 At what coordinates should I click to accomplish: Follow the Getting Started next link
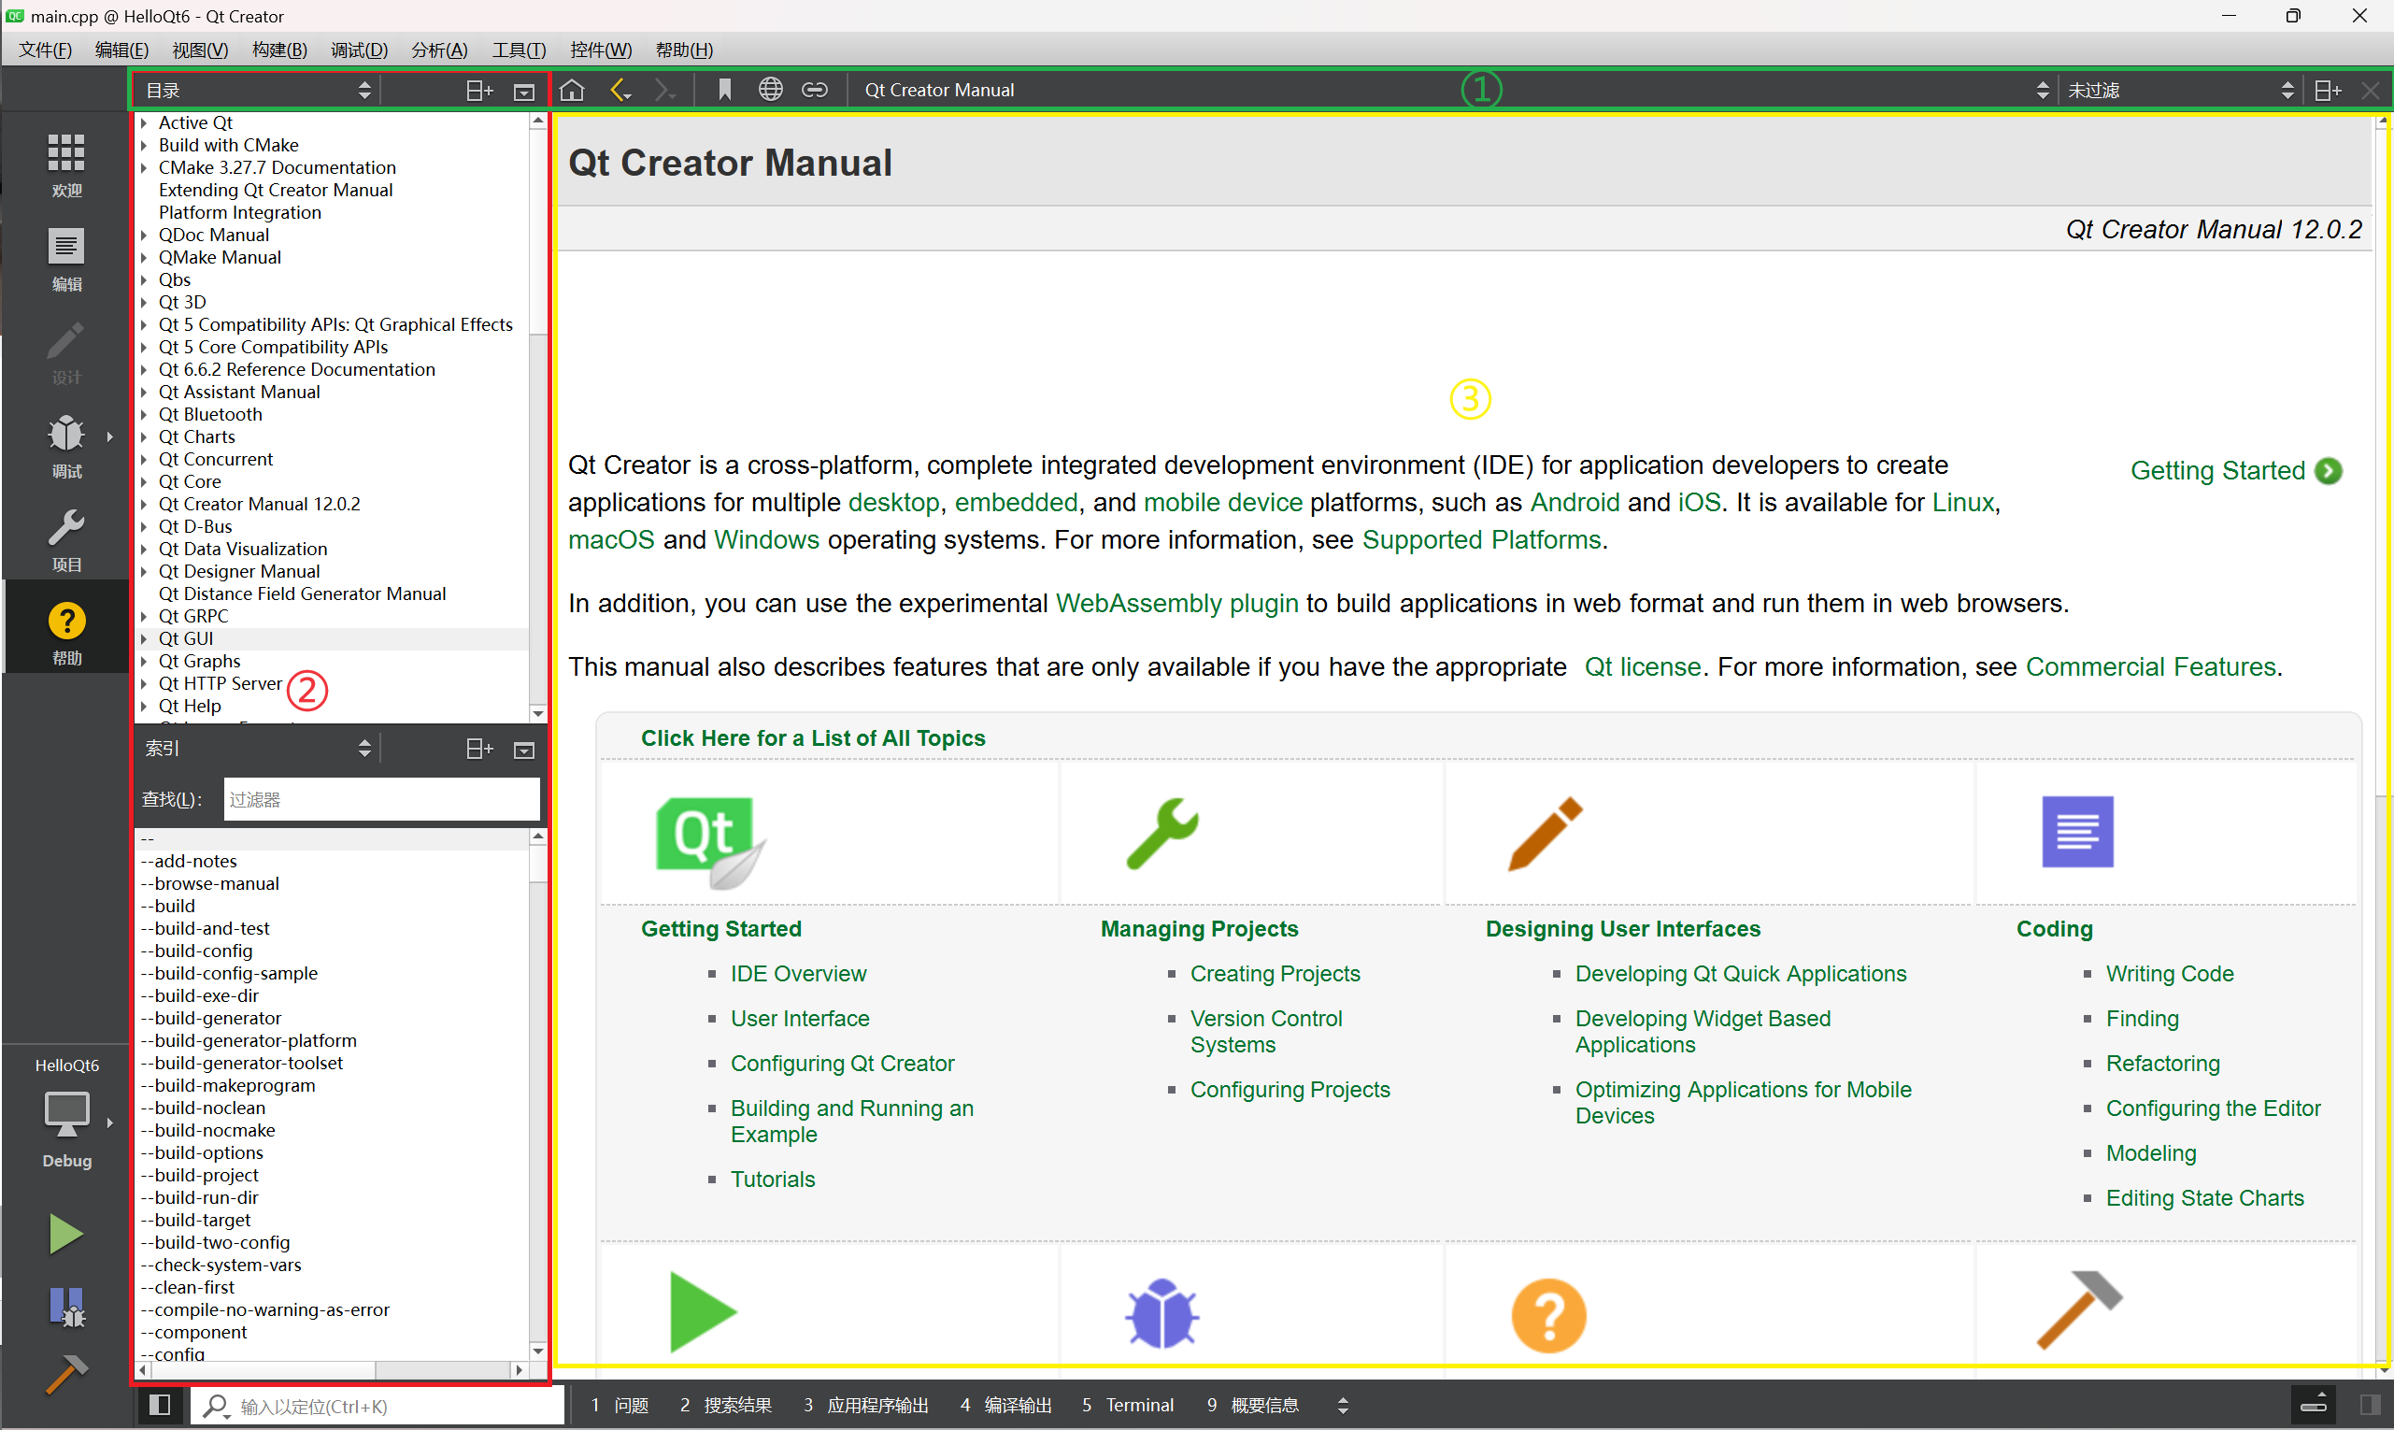tap(2235, 470)
